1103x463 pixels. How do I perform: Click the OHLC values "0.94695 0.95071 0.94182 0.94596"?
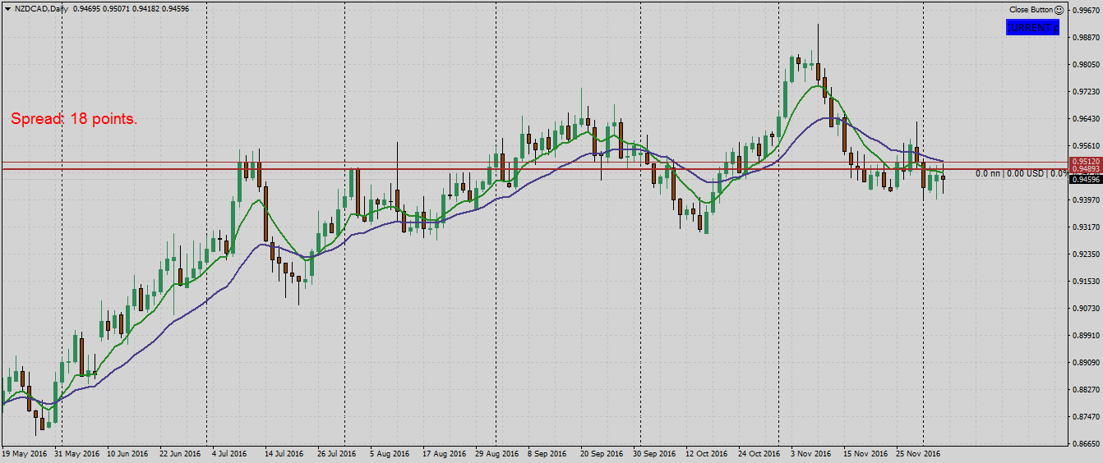(x=132, y=9)
